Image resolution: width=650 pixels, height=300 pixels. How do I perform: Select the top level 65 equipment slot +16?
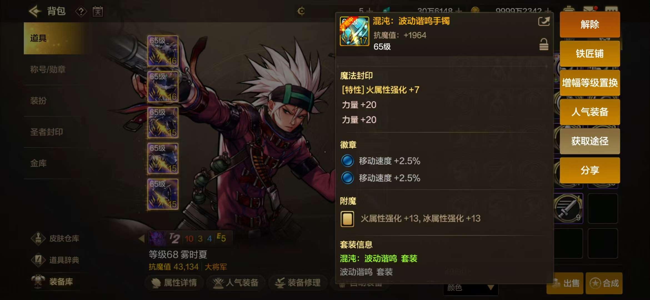(x=163, y=51)
